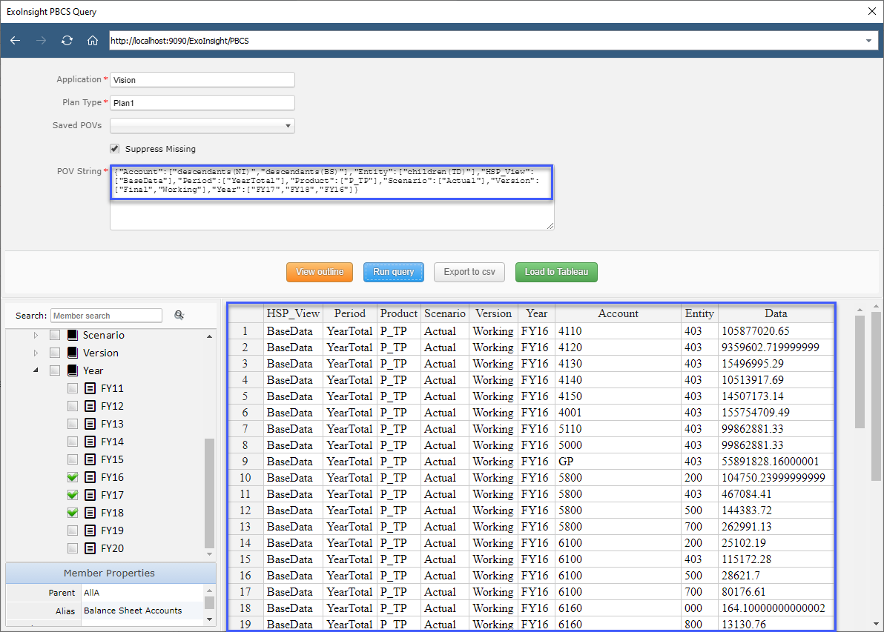Check the Year dimension checkbox
The width and height of the screenshot is (884, 632).
[x=55, y=370]
